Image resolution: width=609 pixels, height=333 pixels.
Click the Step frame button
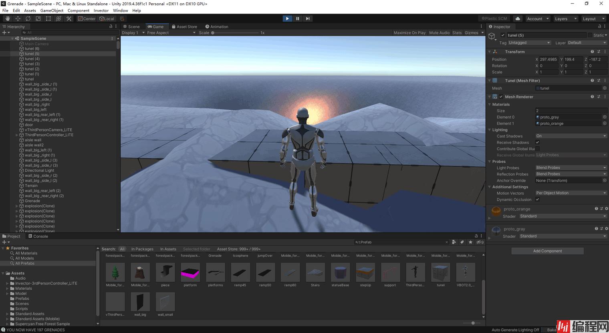pos(308,18)
